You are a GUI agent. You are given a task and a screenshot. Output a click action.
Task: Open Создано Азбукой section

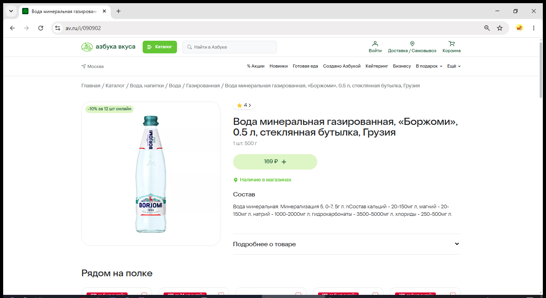[x=342, y=66]
